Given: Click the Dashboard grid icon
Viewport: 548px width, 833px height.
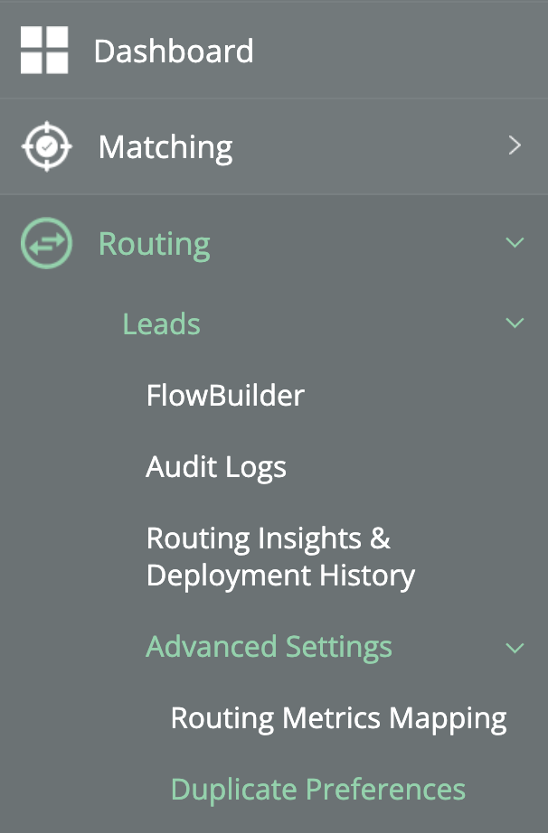Looking at the screenshot, I should (44, 51).
